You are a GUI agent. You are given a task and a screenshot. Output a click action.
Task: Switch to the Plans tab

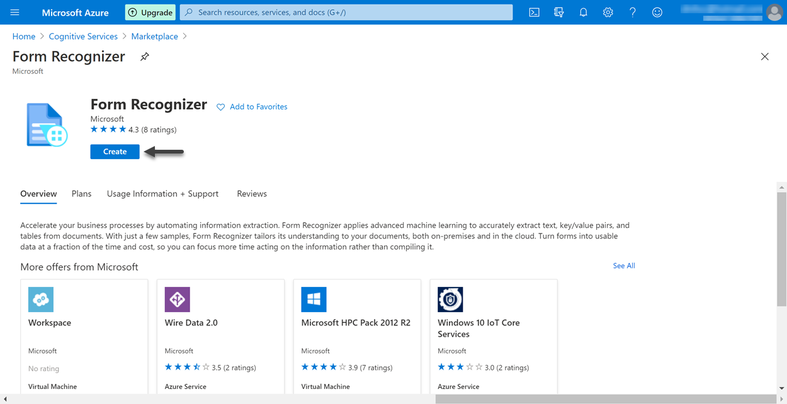pos(81,194)
